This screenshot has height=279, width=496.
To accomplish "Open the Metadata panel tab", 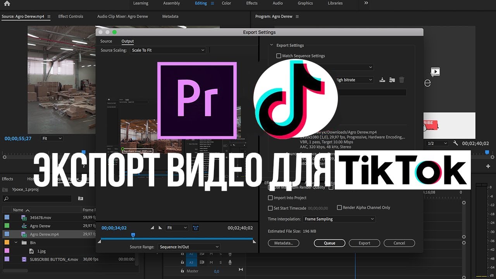I will 170,17.
